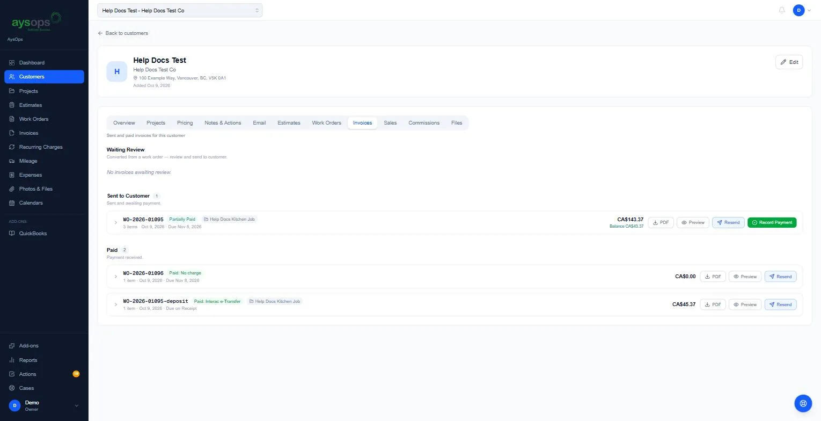Image resolution: width=821 pixels, height=421 pixels.
Task: Open the Email tab
Action: click(259, 123)
